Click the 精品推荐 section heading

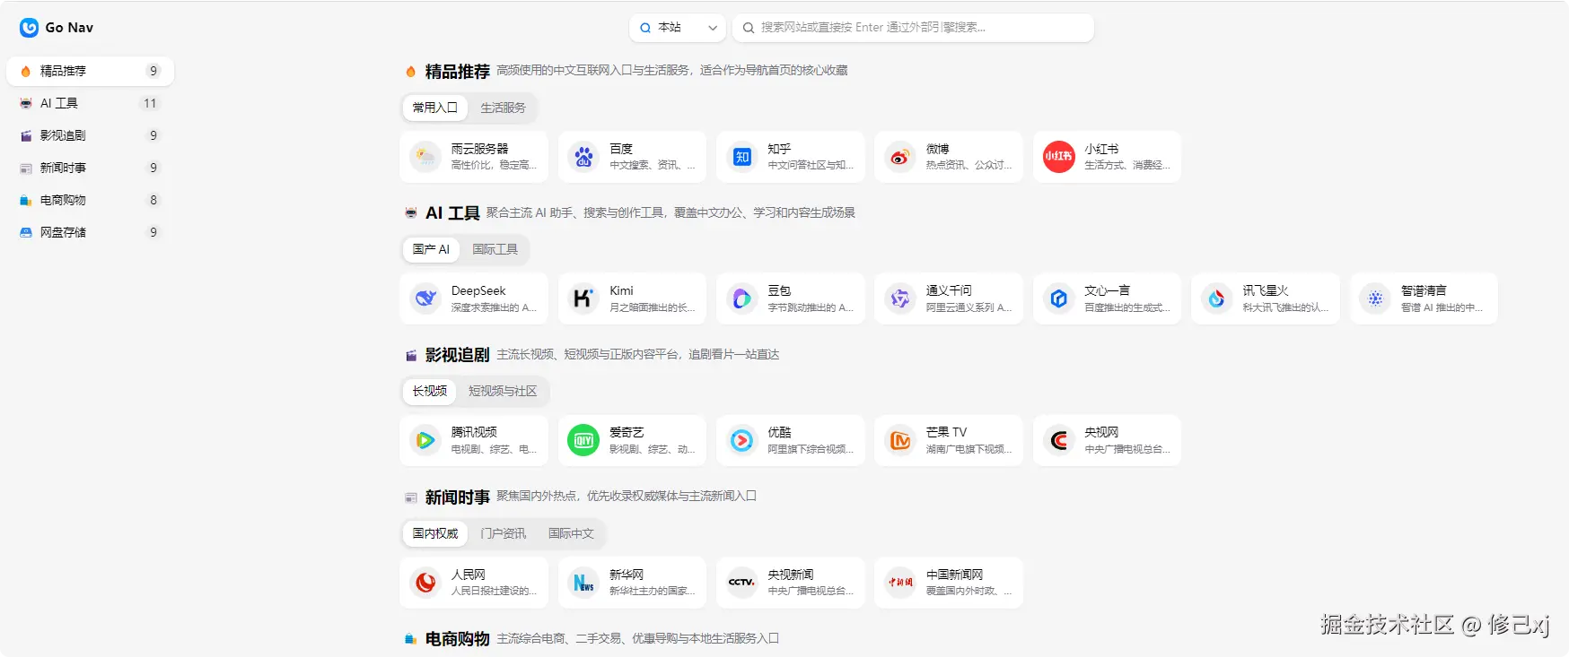point(457,71)
